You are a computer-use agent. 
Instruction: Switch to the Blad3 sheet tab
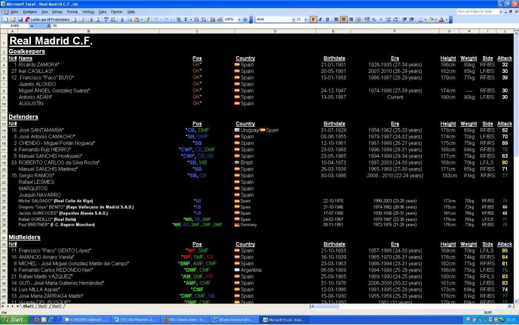[57, 306]
